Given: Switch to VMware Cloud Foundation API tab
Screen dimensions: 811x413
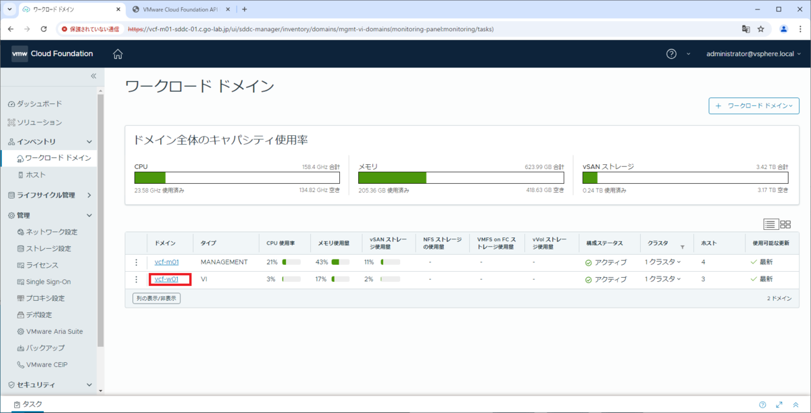Looking at the screenshot, I should coord(182,9).
